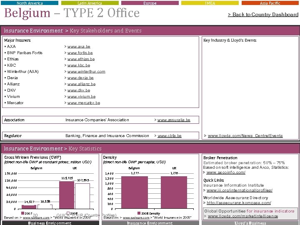Screen dimensions: 300x225
Task: Select 'DKV' insurer entry
Action: click(11, 90)
